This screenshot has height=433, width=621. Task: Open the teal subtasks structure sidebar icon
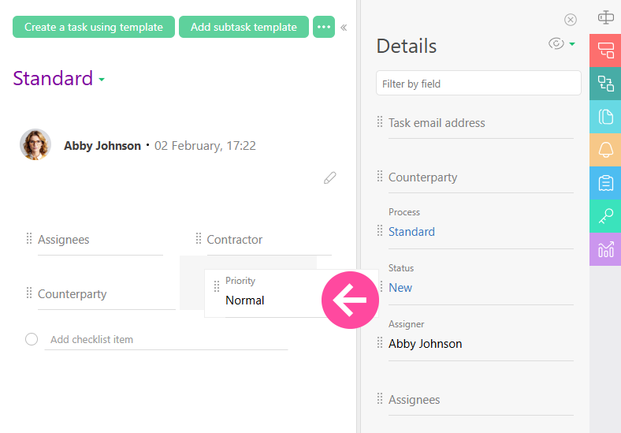[x=605, y=84]
